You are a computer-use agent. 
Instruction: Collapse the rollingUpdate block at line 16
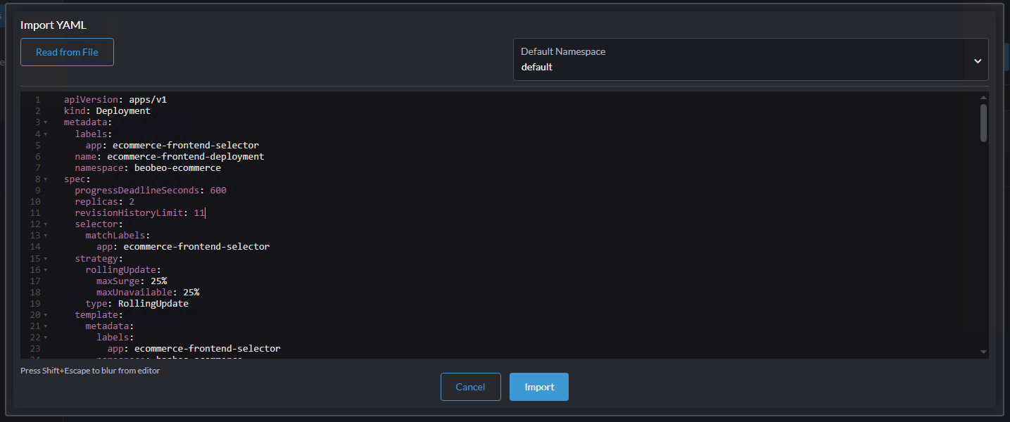coord(46,269)
